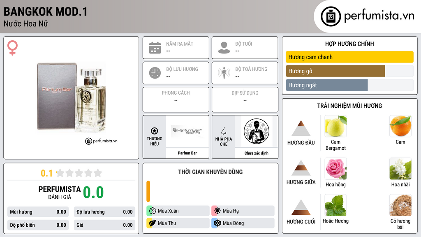Click the Phong cách info box
The image size is (421, 237).
(176, 100)
